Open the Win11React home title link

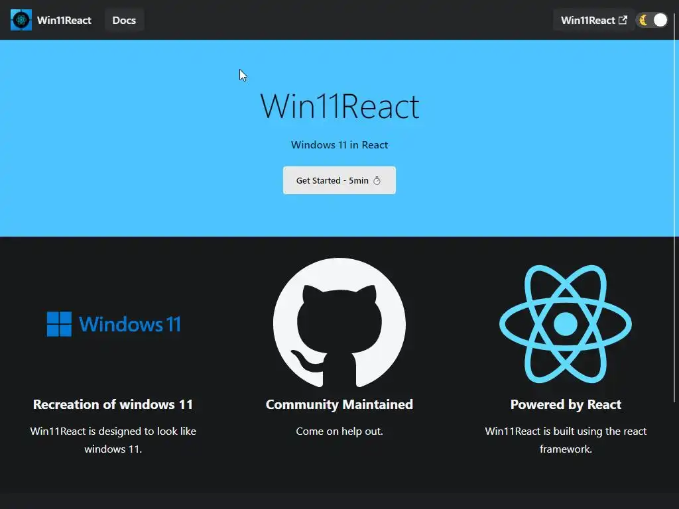point(64,21)
